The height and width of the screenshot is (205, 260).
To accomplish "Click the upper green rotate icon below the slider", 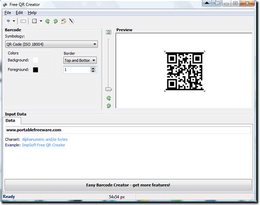I will point(109,98).
